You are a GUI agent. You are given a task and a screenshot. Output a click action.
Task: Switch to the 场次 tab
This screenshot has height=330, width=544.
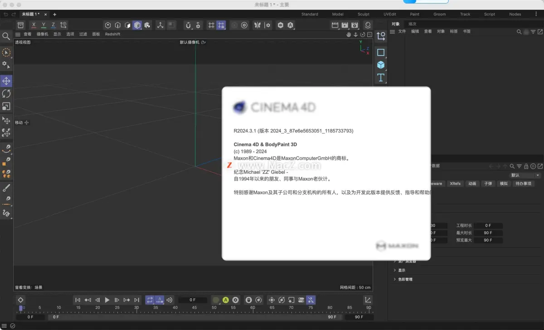(x=413, y=24)
